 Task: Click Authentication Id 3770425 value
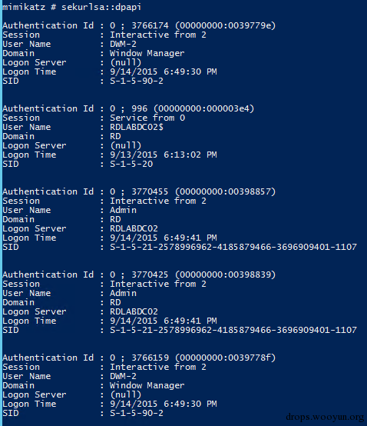coord(193,275)
